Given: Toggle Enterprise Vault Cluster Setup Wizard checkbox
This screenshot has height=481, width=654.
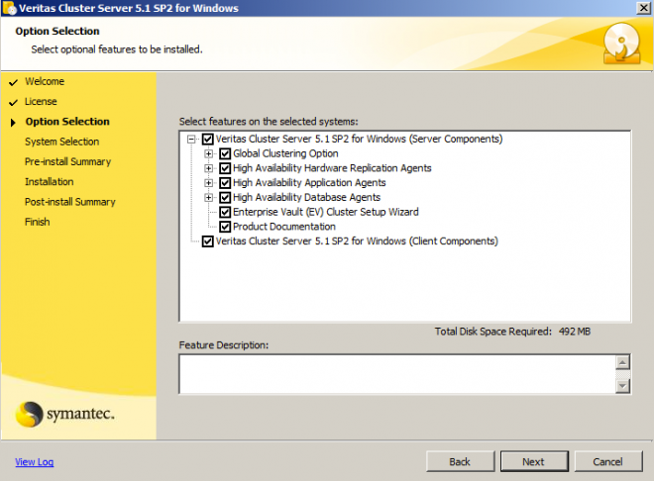Looking at the screenshot, I should 225,212.
